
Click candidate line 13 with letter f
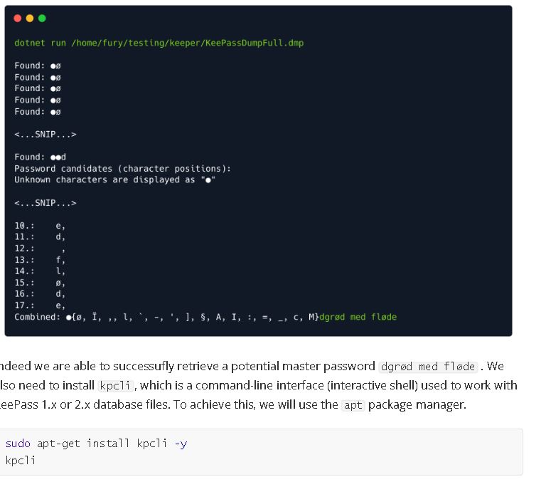(x=40, y=260)
